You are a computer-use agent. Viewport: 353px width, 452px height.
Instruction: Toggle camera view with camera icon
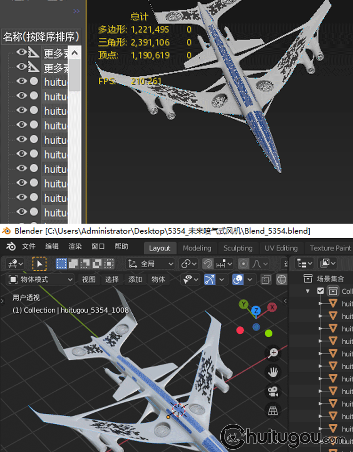click(x=273, y=391)
